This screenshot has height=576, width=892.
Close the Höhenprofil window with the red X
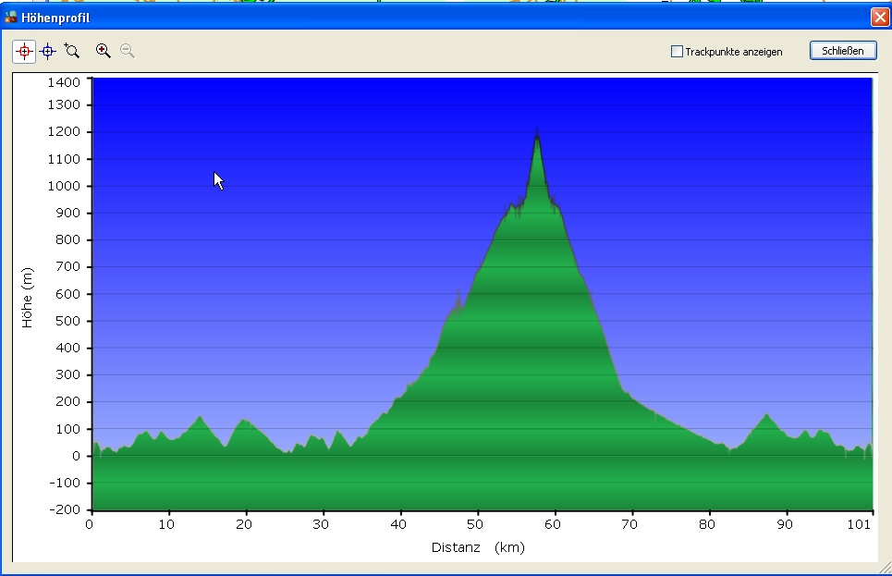pyautogui.click(x=878, y=17)
